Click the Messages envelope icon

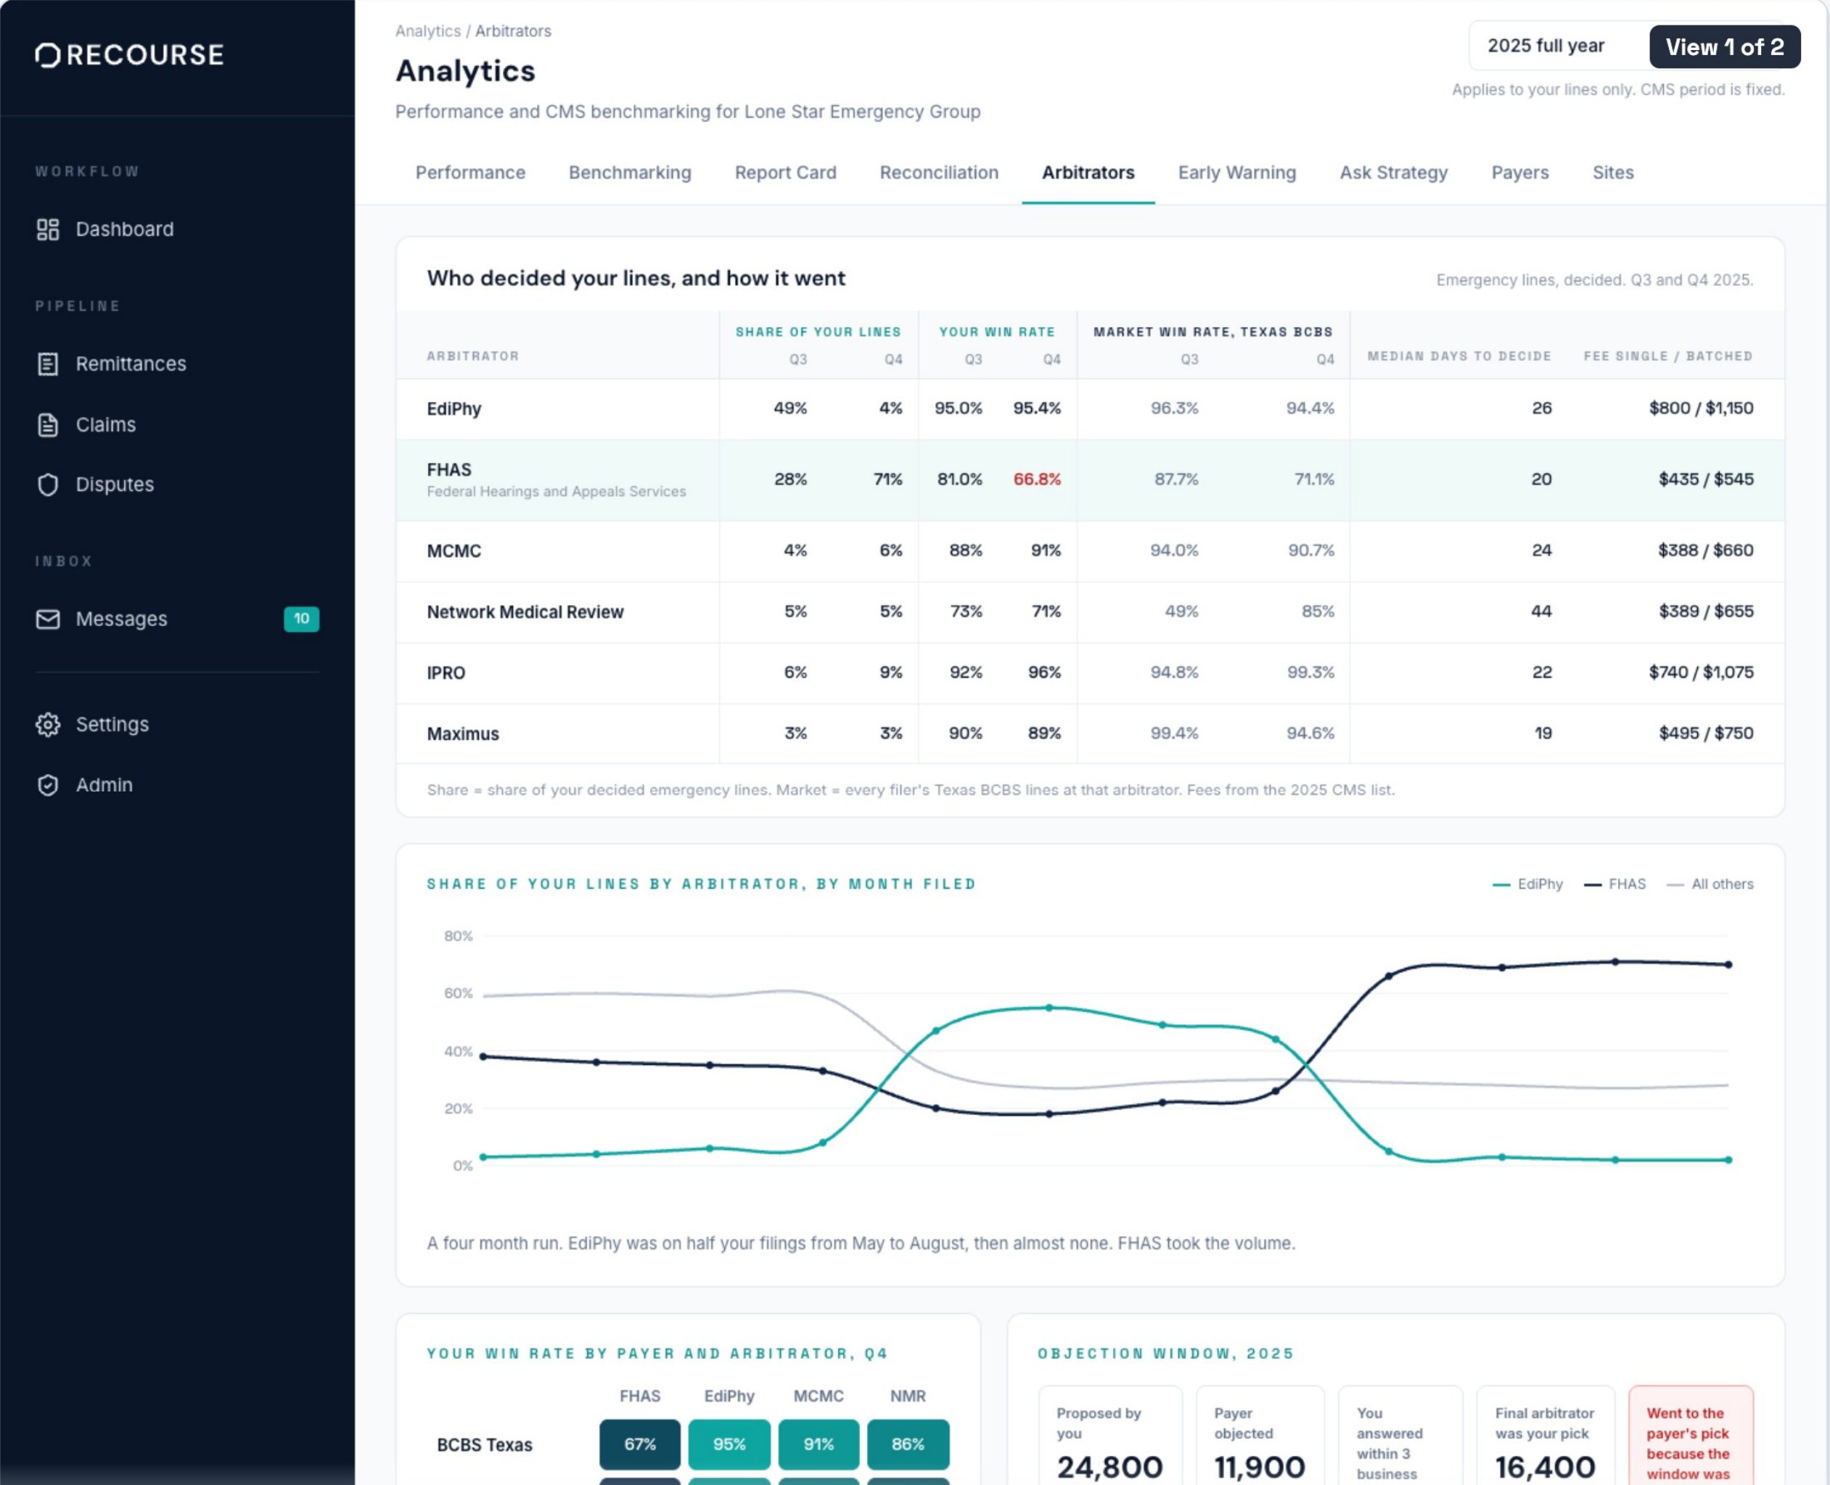point(48,619)
